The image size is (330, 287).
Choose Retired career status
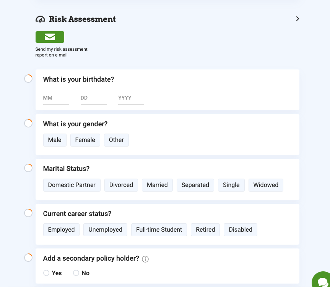tap(205, 229)
